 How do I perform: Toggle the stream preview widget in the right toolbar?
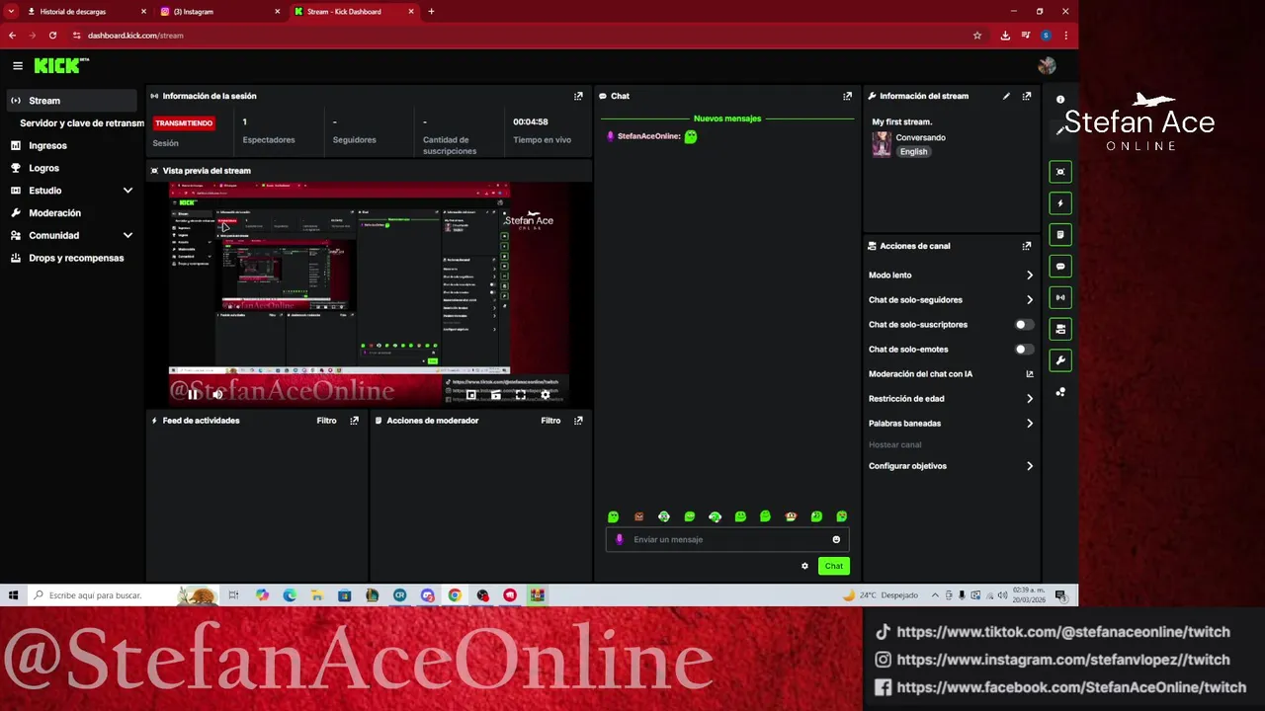(x=1060, y=172)
